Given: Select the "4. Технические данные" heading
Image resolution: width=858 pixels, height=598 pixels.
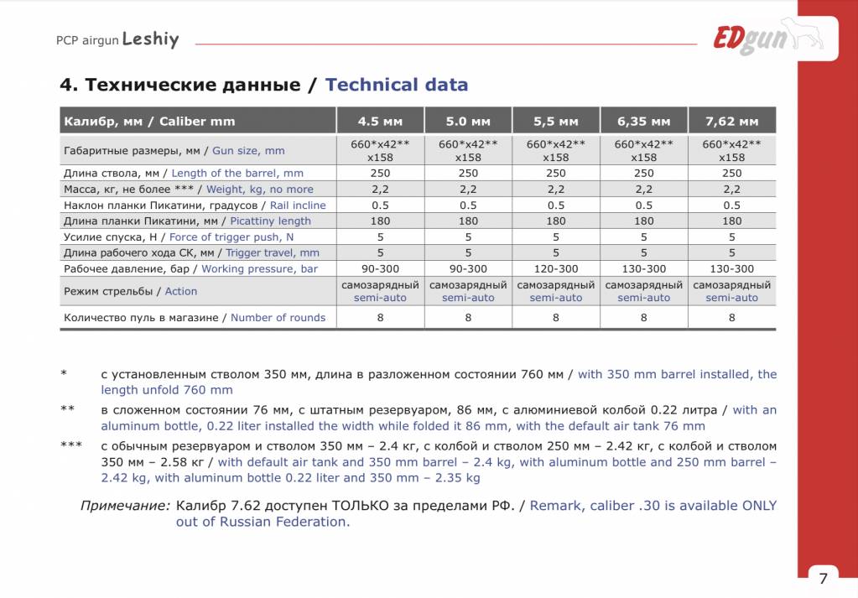Looking at the screenshot, I should 180,85.
